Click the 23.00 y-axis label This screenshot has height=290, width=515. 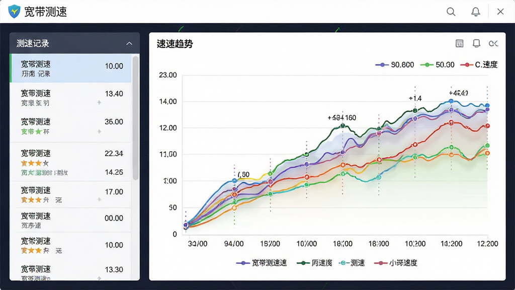point(168,75)
